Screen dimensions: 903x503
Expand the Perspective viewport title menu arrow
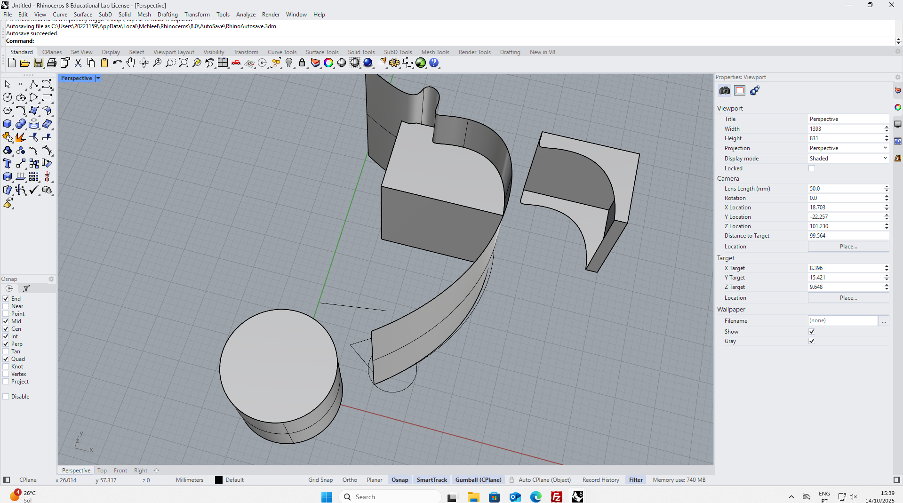tap(98, 79)
